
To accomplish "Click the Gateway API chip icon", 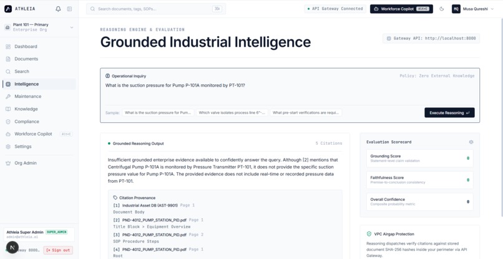I will (x=389, y=38).
